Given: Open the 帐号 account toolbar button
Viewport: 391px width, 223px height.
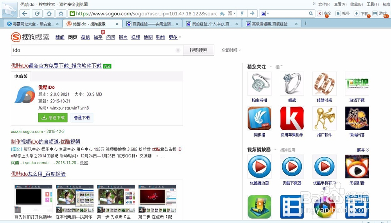Looking at the screenshot, I should 343,13.
